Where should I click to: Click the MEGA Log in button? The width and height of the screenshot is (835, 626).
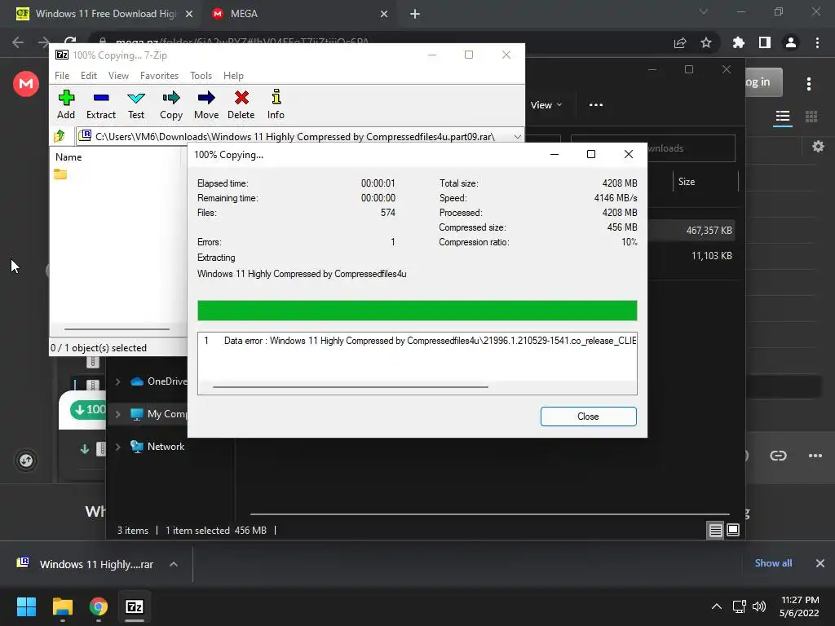pyautogui.click(x=763, y=82)
